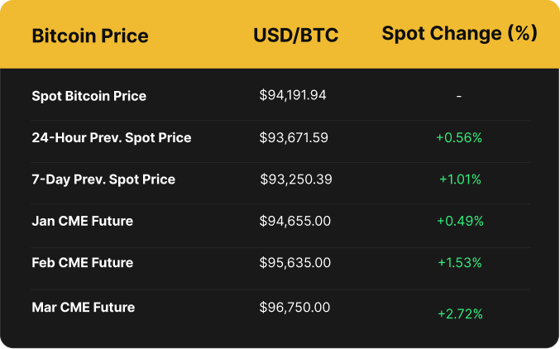560x349 pixels.
Task: Click the Feb CME Future row label
Action: 82,263
